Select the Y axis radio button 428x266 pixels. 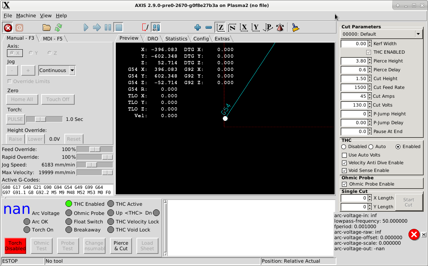tap(33, 53)
